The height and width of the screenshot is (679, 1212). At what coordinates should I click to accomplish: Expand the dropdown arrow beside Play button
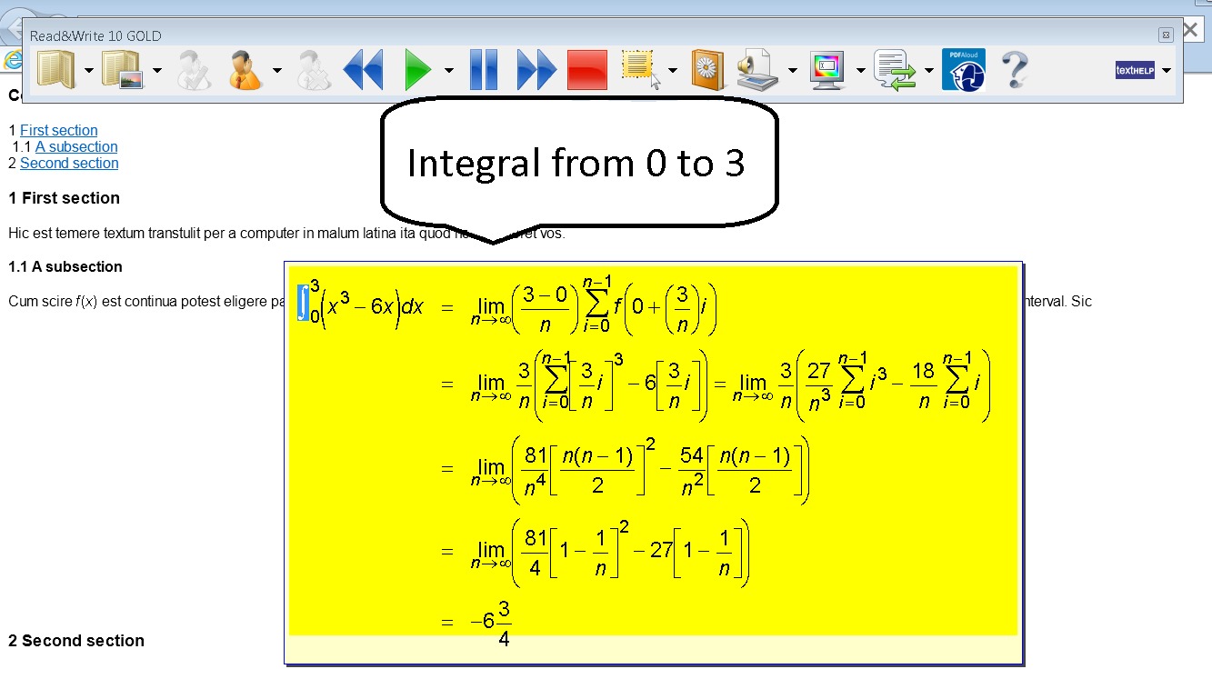tap(449, 71)
